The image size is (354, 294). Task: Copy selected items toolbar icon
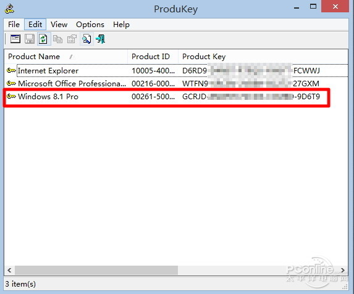(x=58, y=39)
